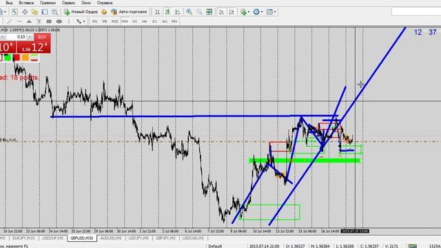Toggle the Авто-торговля button
The image size is (441, 248).
(x=129, y=12)
